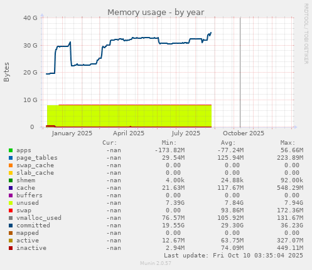
Task: Click the 'Min:' column header
Action: [169, 143]
